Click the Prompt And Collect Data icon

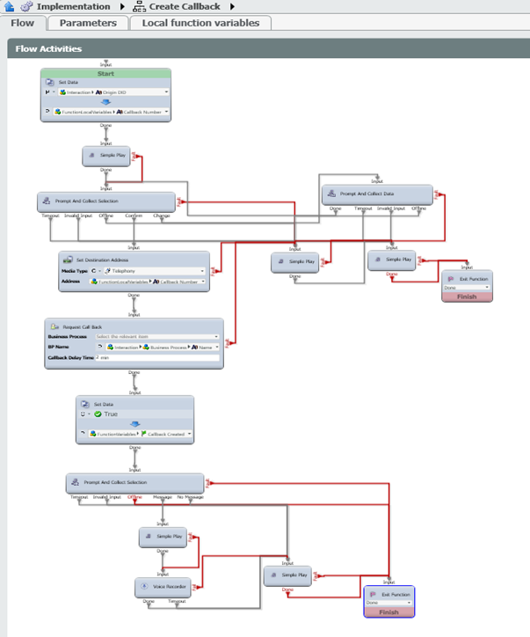[330, 193]
